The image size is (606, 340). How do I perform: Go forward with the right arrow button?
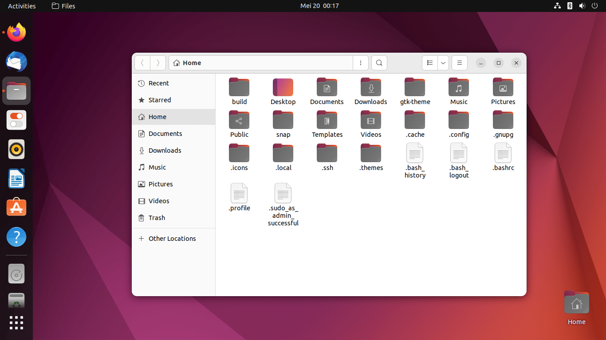tap(158, 63)
